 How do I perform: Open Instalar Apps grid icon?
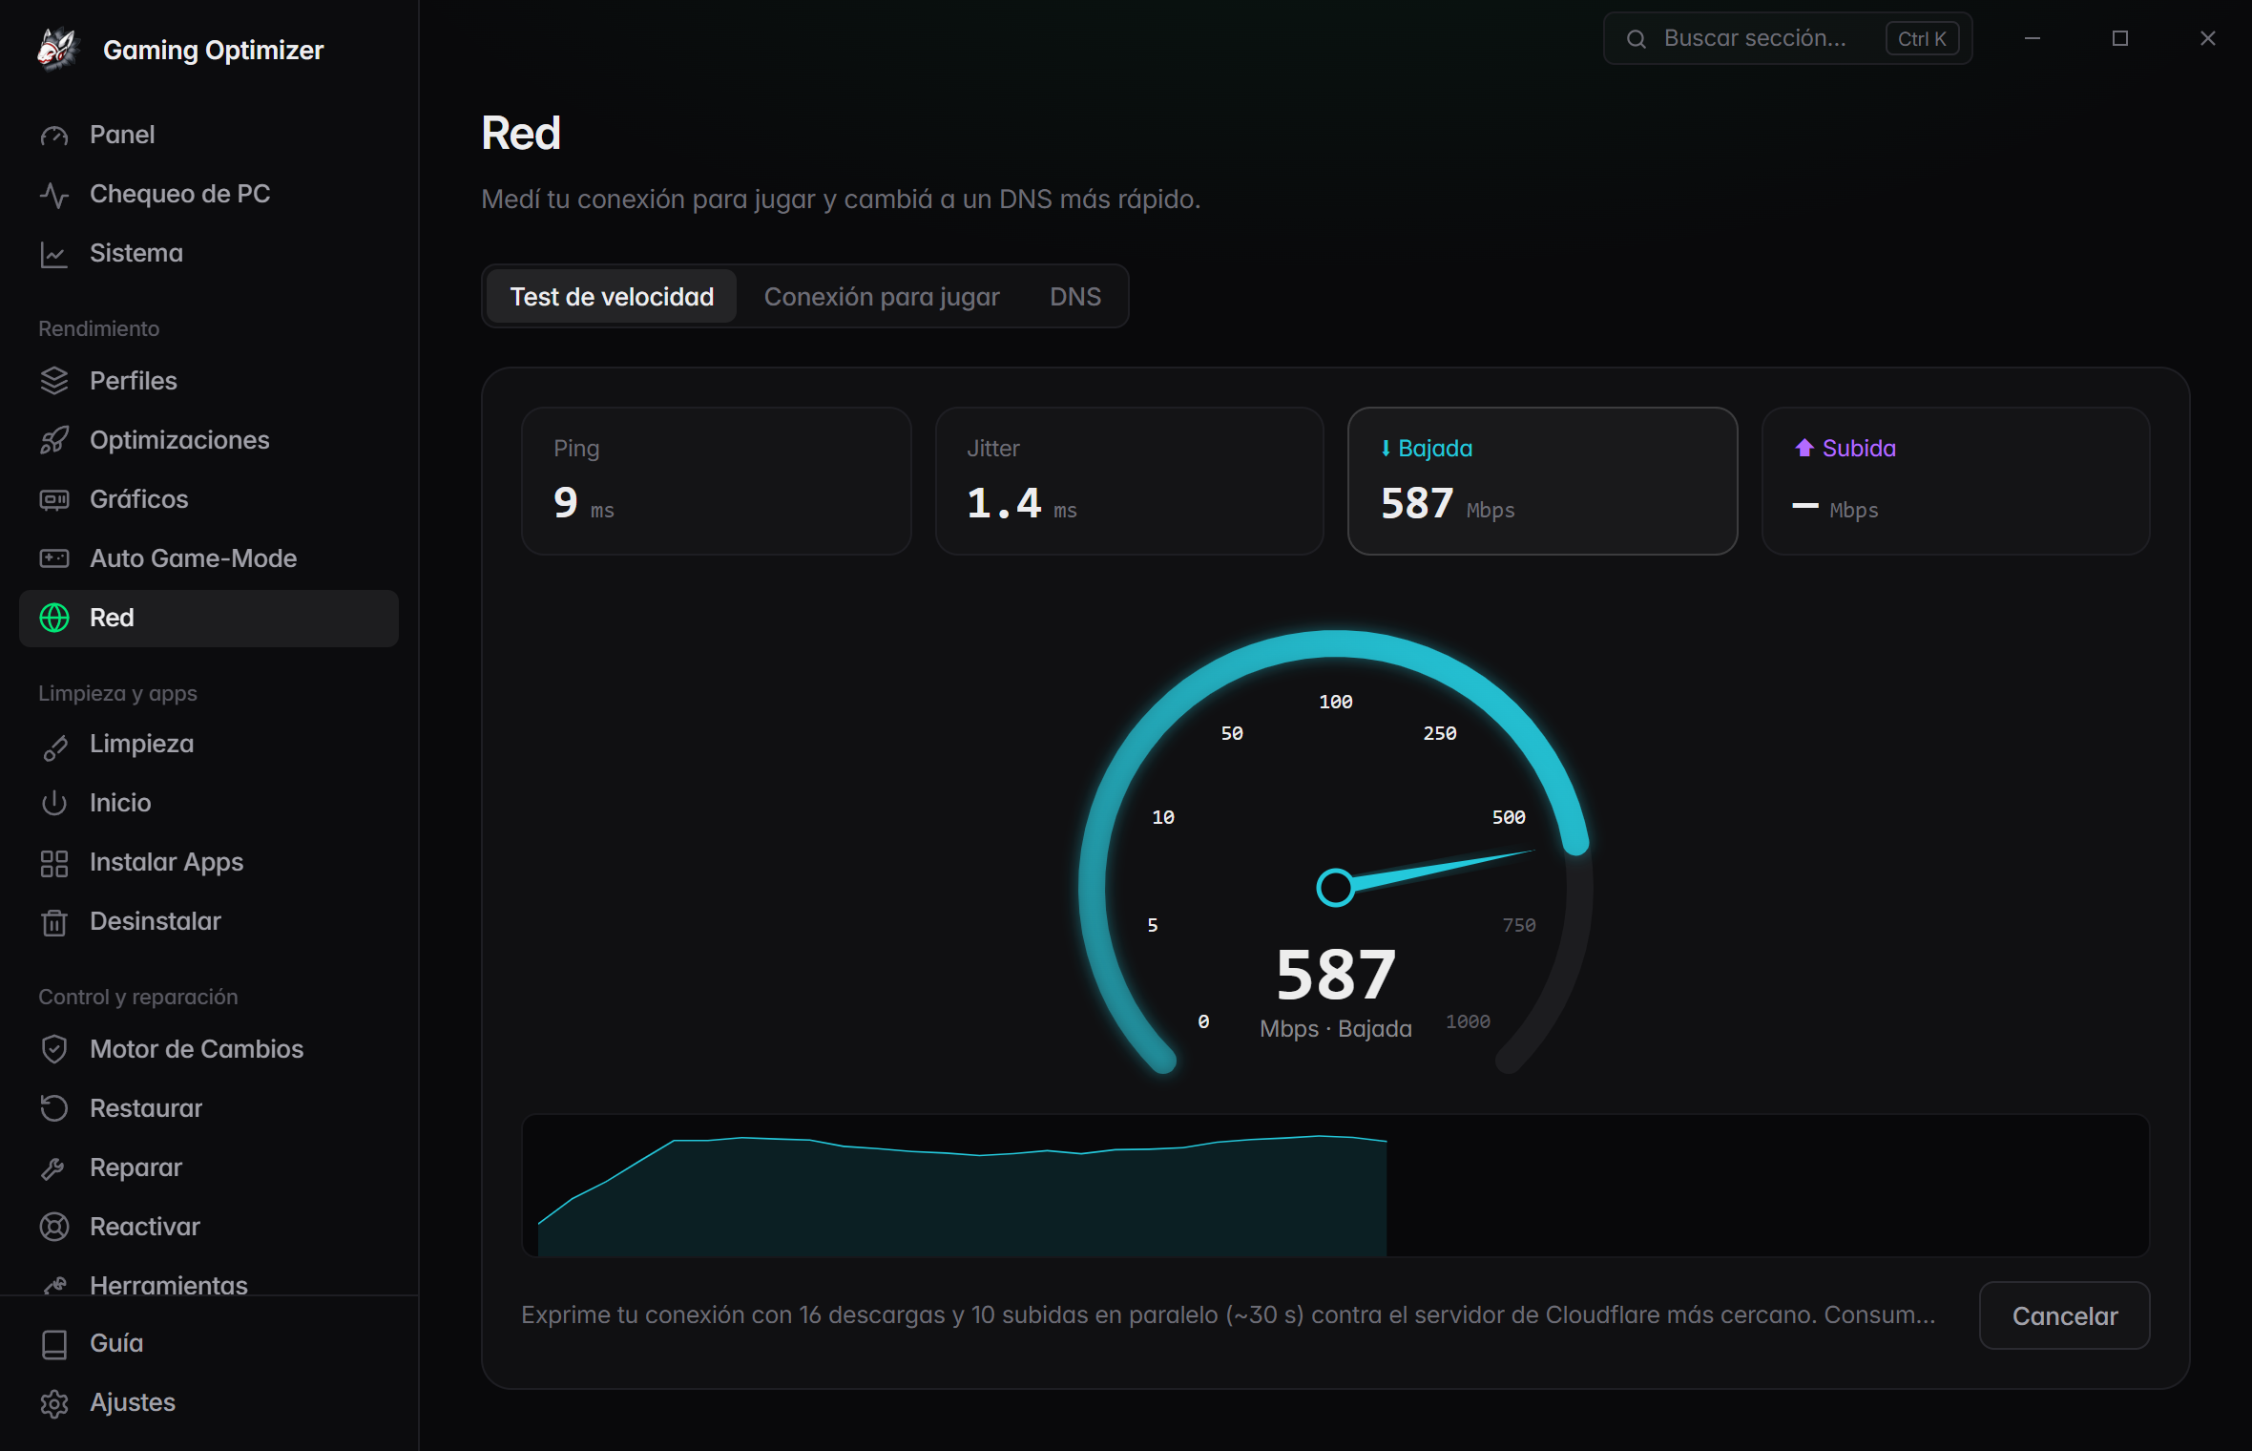[54, 863]
